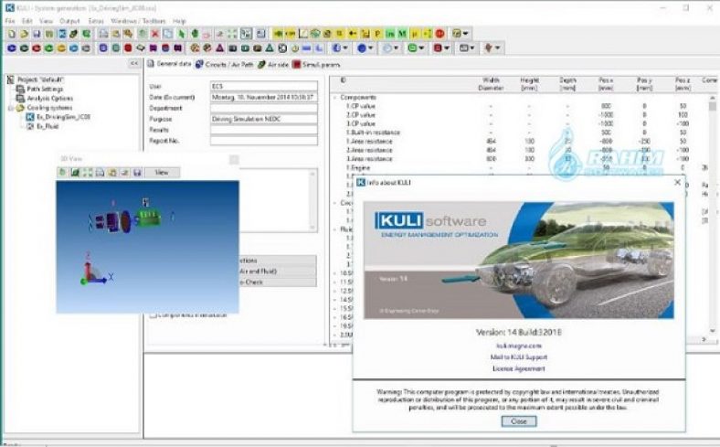Select Ex_DrivingSim_ICOS in the project tree
The height and width of the screenshot is (447, 720).
click(63, 117)
